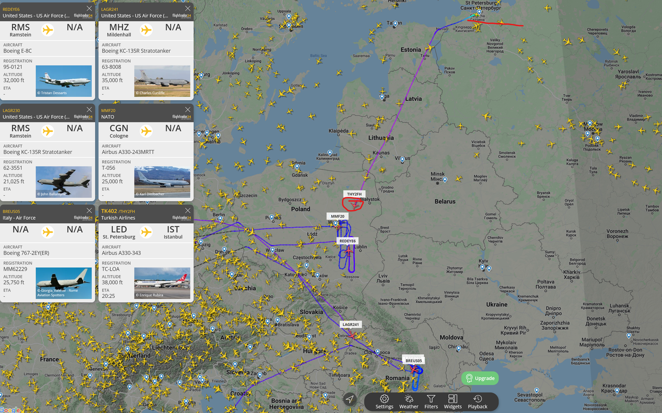Open the Widgets panel
The image size is (662, 413).
(x=453, y=402)
